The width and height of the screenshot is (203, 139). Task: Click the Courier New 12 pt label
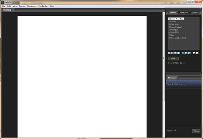click(x=176, y=63)
